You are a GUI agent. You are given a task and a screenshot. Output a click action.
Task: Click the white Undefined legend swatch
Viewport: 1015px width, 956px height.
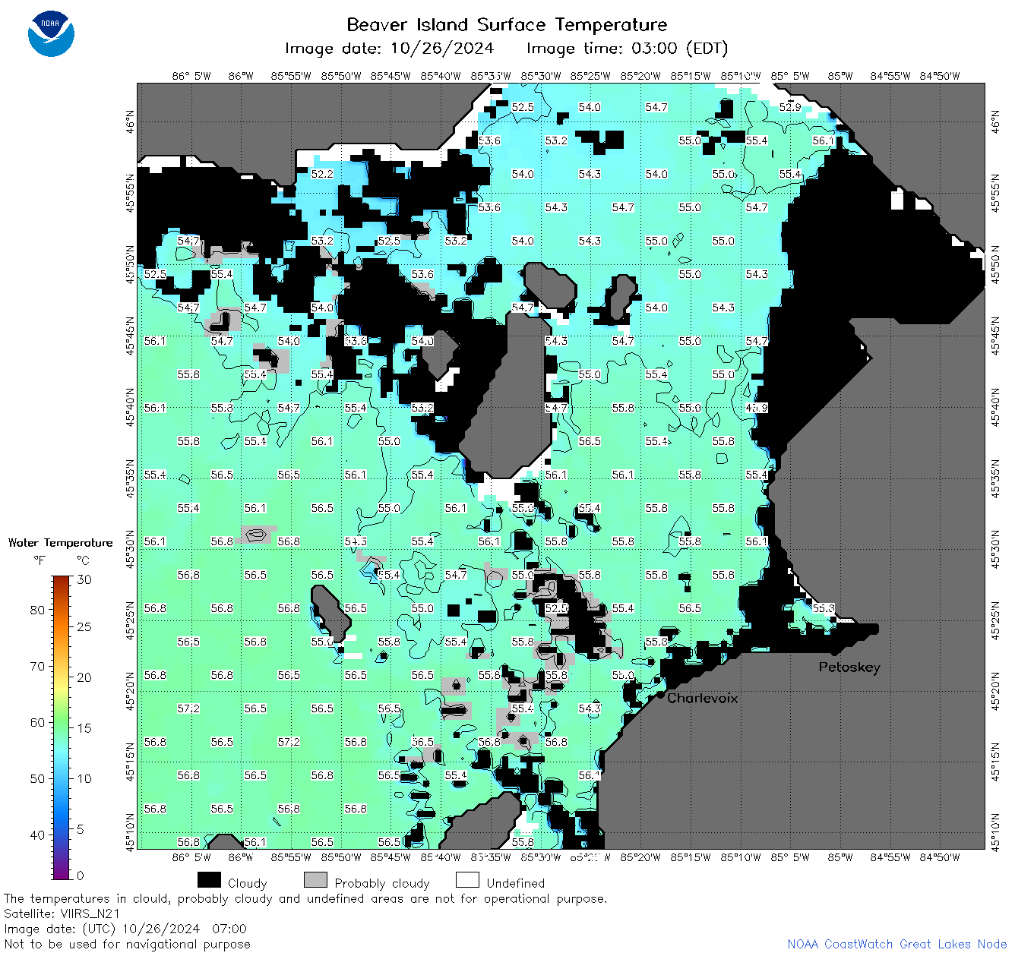tap(467, 880)
